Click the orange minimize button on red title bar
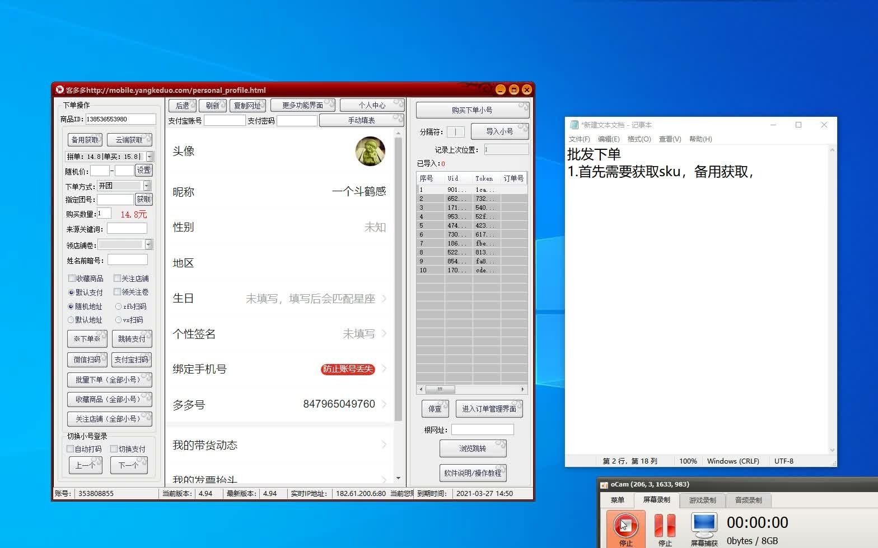 tap(501, 89)
